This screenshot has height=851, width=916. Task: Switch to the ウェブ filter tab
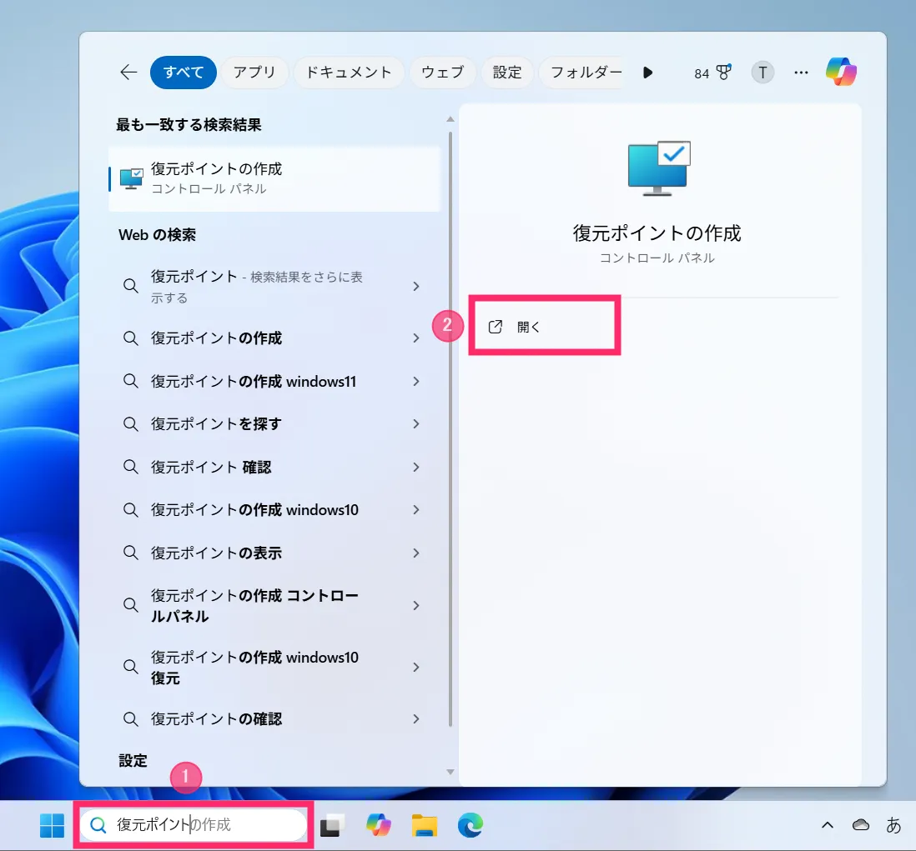(442, 73)
